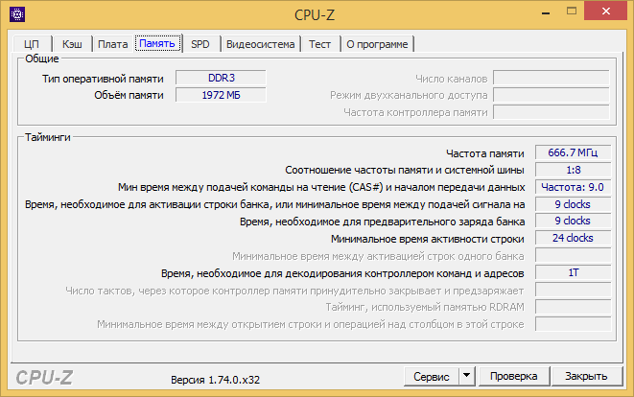Click the Сервис button
This screenshot has height=397, width=634.
(x=432, y=376)
